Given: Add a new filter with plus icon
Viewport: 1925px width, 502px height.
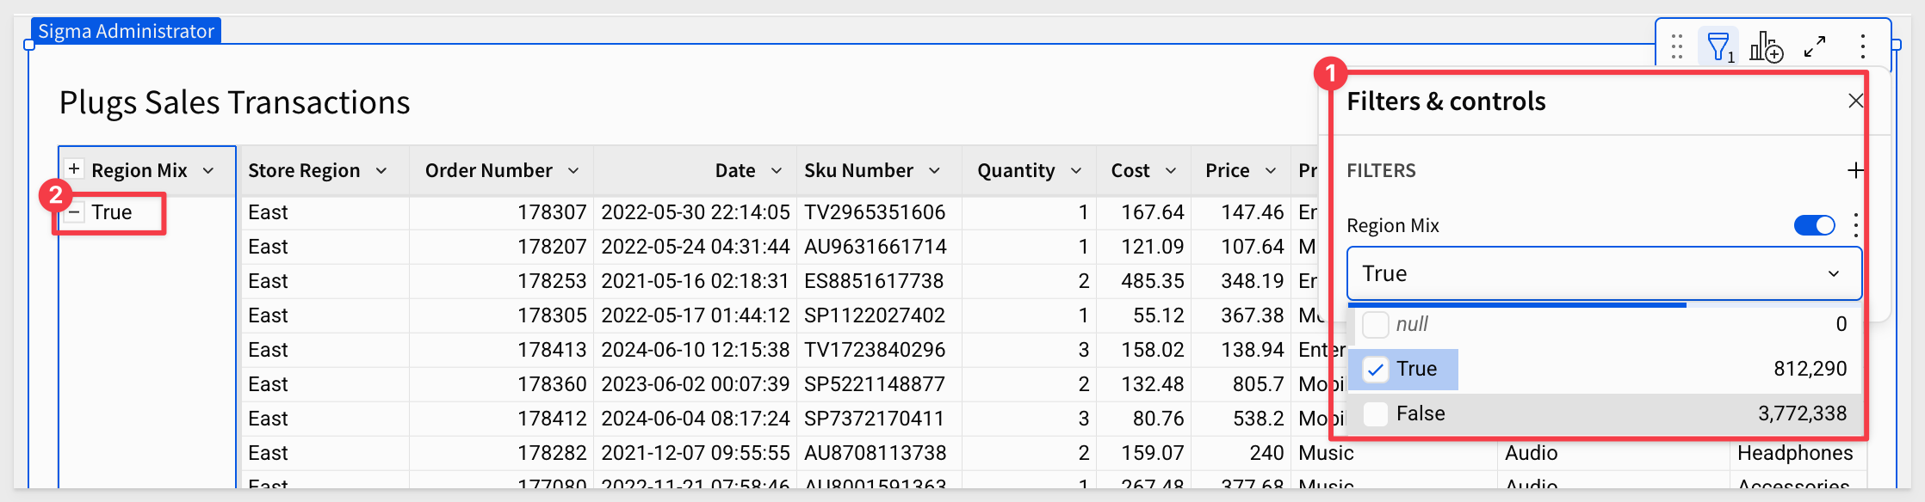Looking at the screenshot, I should (1855, 170).
